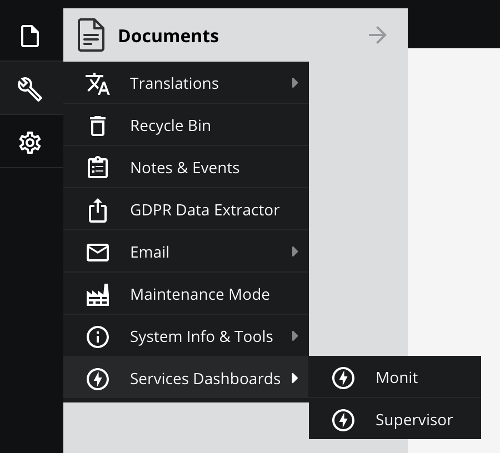Click the Notes & Events clipboard icon
The image size is (500, 453).
[98, 168]
